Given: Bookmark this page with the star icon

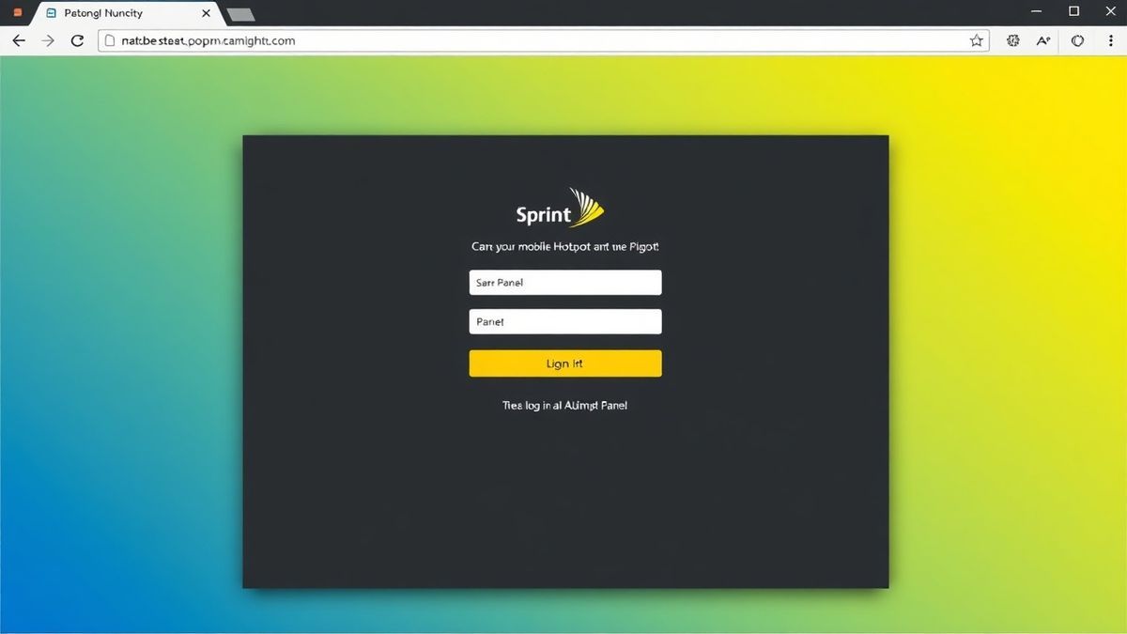Looking at the screenshot, I should click(x=977, y=40).
